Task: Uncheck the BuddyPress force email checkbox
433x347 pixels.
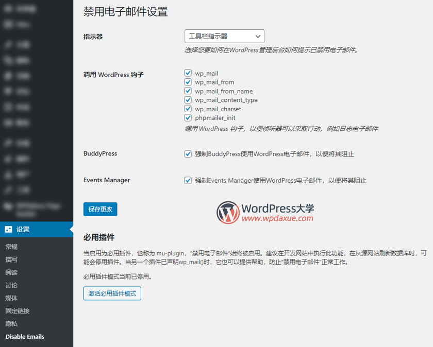Action: [x=188, y=154]
